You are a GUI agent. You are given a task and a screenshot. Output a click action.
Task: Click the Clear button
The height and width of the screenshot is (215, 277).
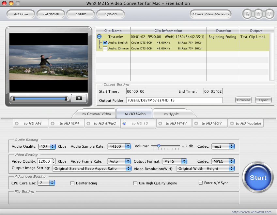(81, 14)
